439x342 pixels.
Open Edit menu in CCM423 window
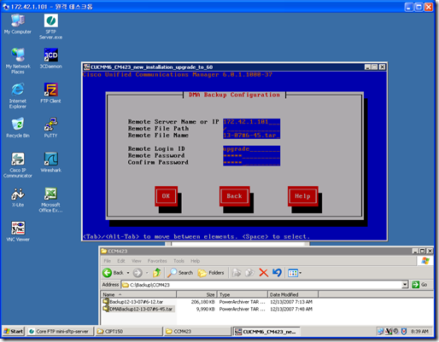point(121,261)
